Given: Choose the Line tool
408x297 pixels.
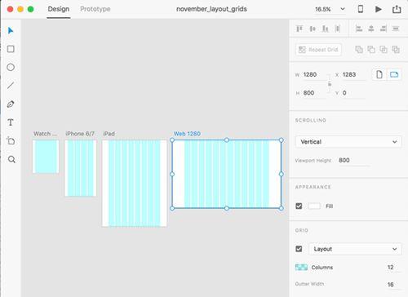Looking at the screenshot, I should 11,86.
